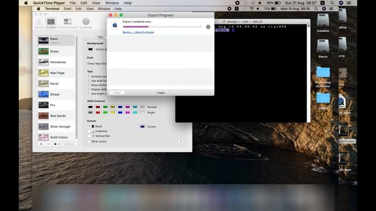Viewport: 376px width, 211px height.
Task: Click the Siri icon in QuickTime's menu bar
Action: pos(341,3)
